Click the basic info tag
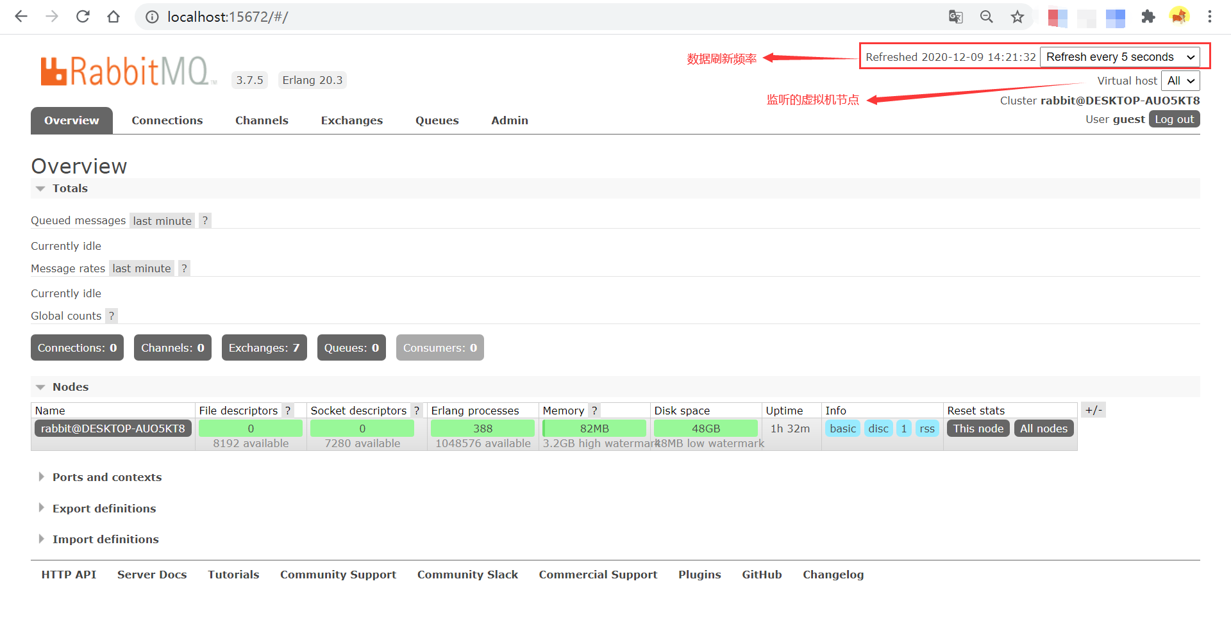 coord(842,429)
